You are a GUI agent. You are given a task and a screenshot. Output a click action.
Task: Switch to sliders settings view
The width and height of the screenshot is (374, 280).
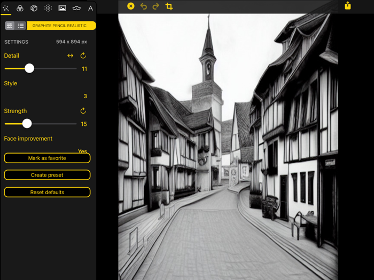(x=10, y=26)
